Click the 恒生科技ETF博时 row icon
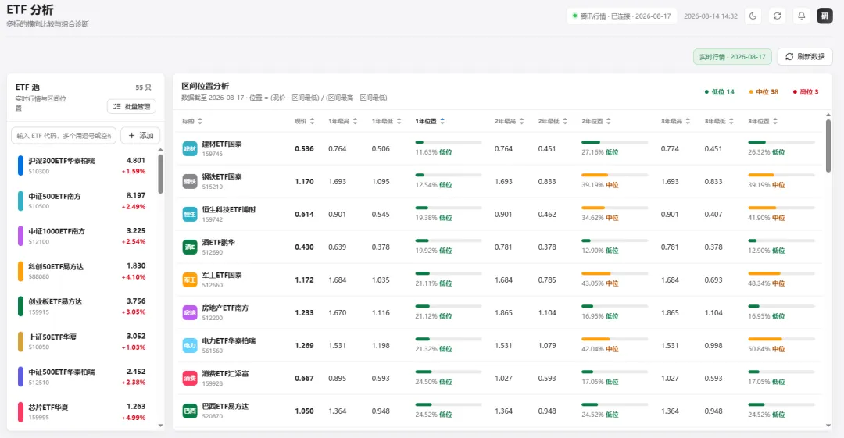 click(189, 214)
